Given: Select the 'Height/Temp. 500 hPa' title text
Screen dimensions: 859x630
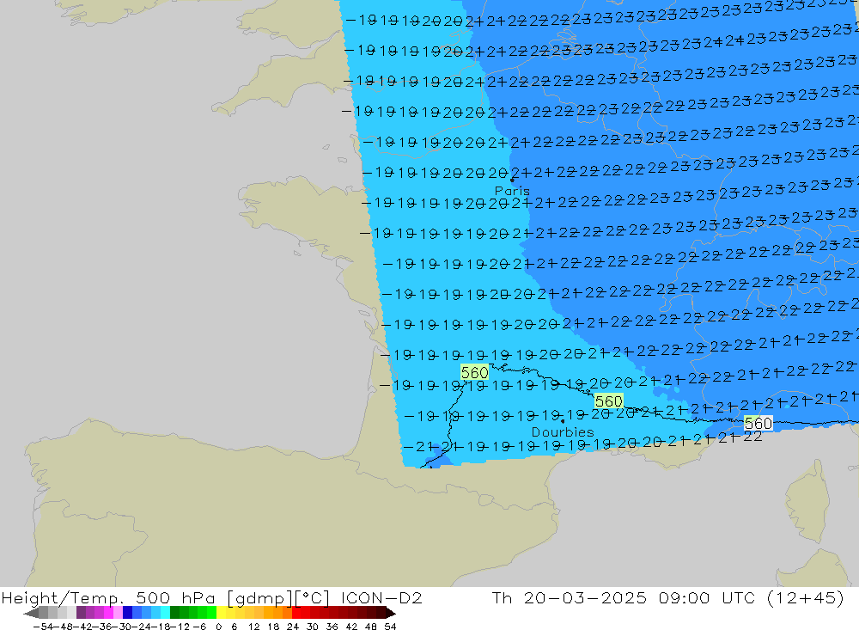Looking at the screenshot, I should point(107,598).
